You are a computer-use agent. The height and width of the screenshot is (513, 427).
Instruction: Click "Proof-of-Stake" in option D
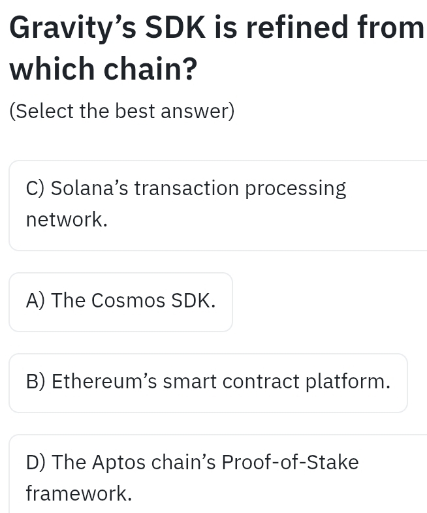click(x=290, y=462)
